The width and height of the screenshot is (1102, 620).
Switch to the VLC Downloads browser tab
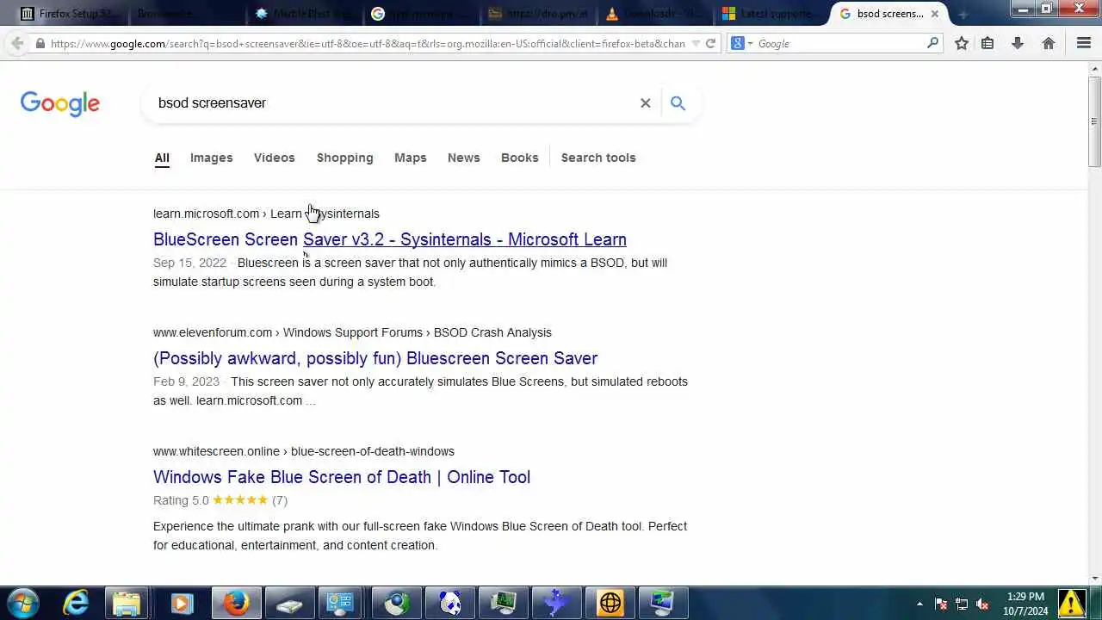[x=653, y=14]
